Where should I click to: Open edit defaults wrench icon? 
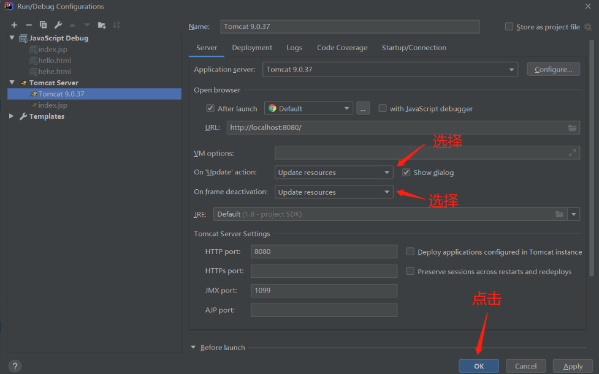(x=58, y=24)
